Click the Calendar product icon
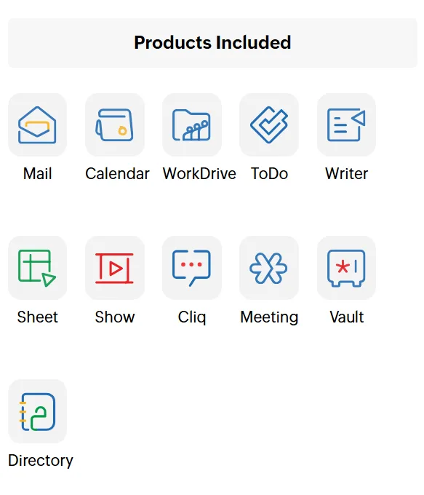Image resolution: width=424 pixels, height=495 pixels. (x=115, y=124)
